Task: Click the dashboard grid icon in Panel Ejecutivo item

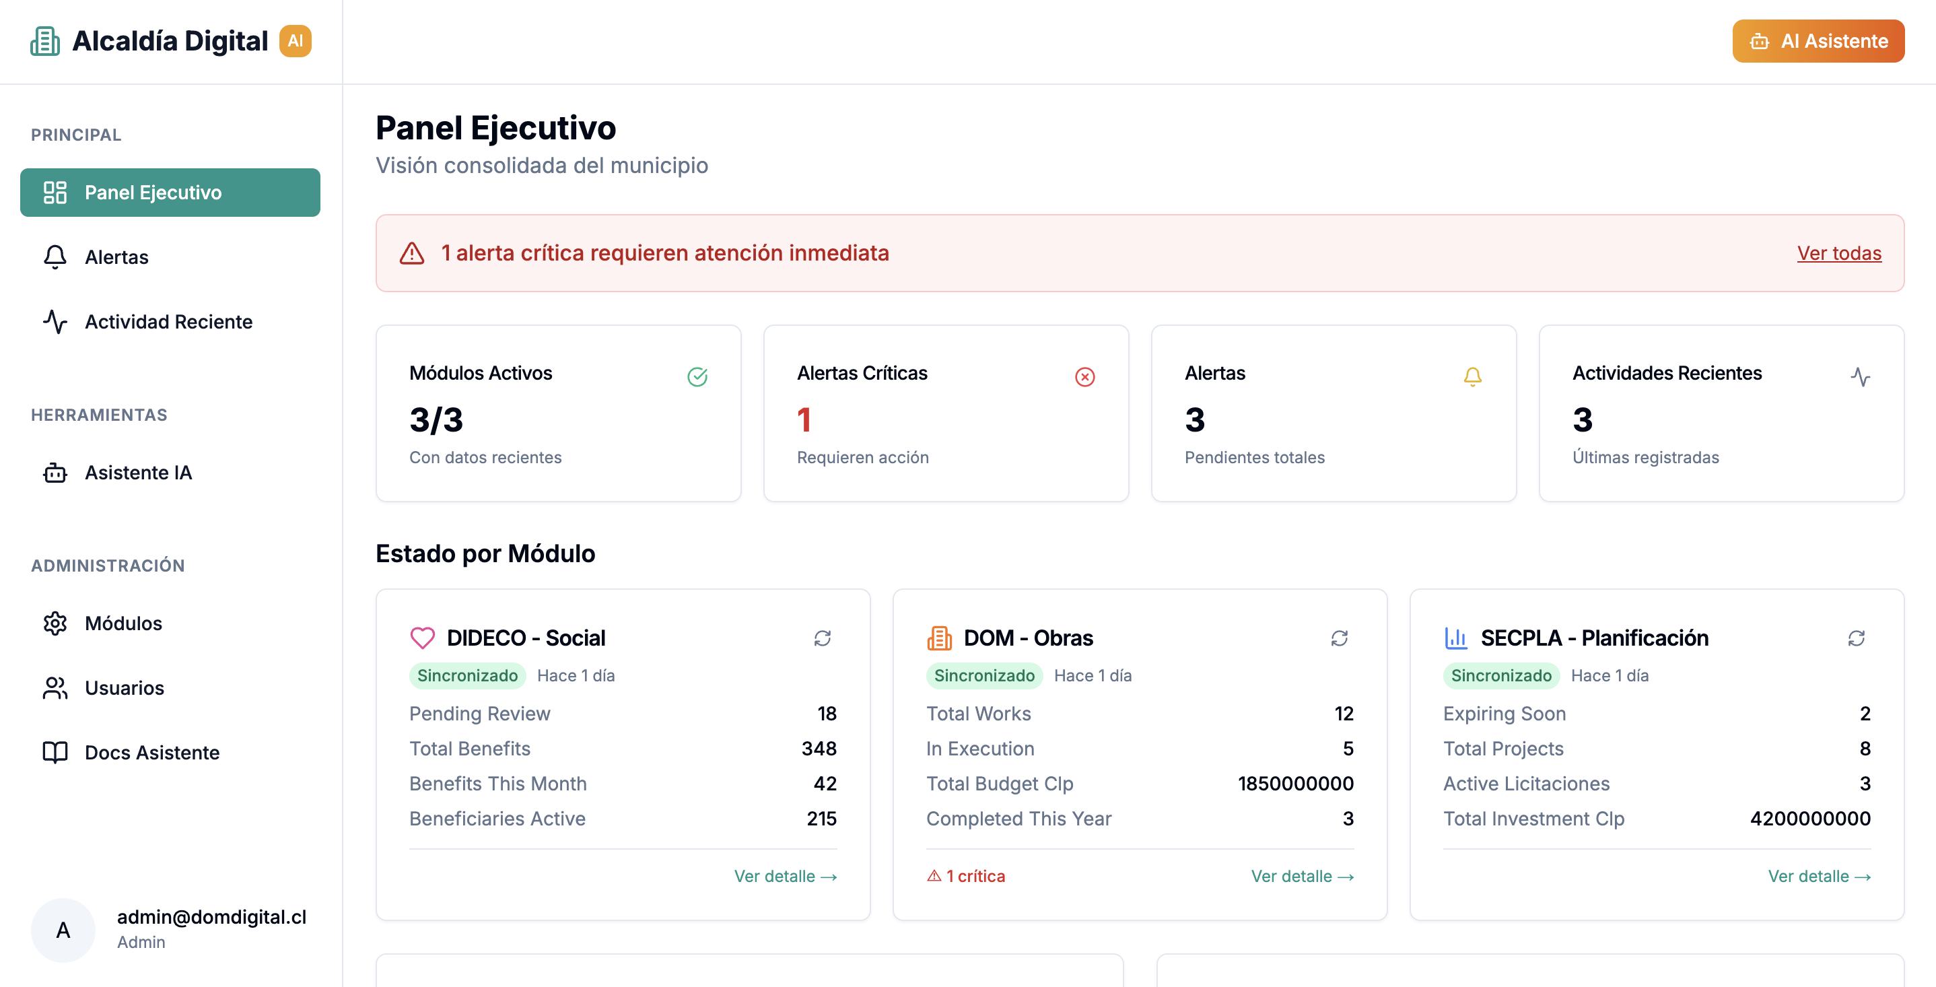Action: [x=55, y=193]
